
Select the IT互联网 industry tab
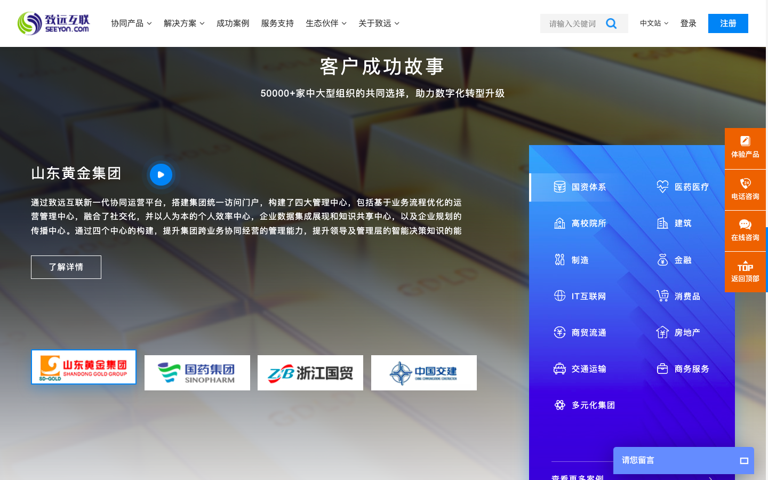(x=580, y=296)
